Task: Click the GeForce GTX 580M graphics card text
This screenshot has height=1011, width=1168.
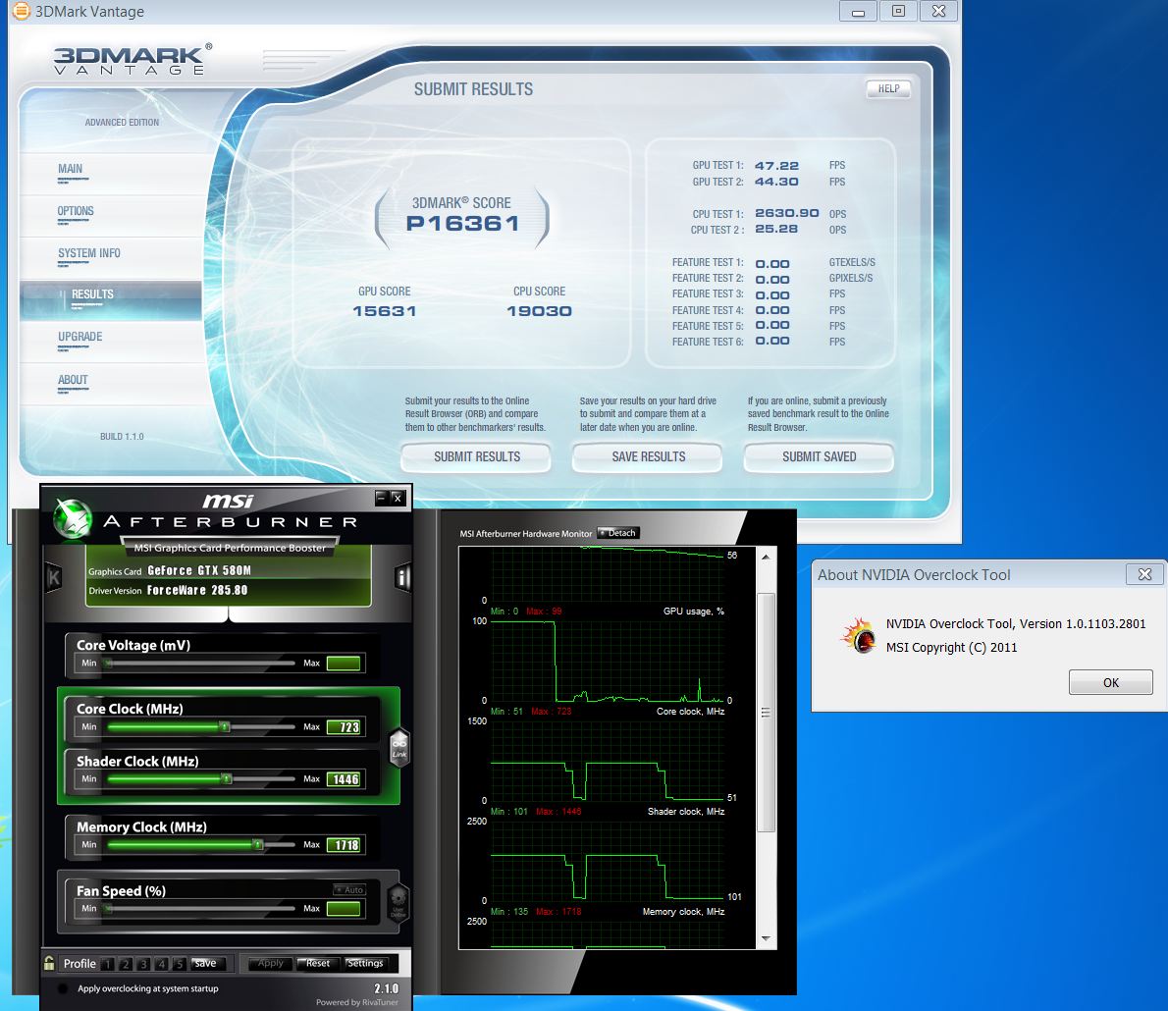Action: click(x=199, y=570)
